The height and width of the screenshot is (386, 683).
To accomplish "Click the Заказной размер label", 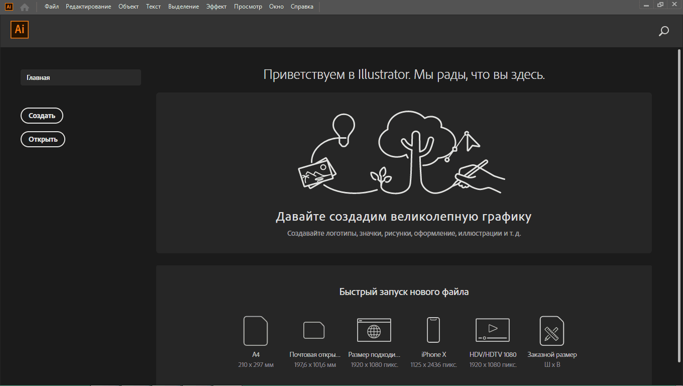I will tap(552, 355).
